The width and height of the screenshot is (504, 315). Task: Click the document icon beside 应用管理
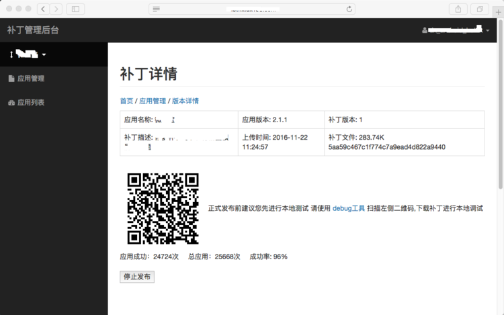click(x=11, y=79)
